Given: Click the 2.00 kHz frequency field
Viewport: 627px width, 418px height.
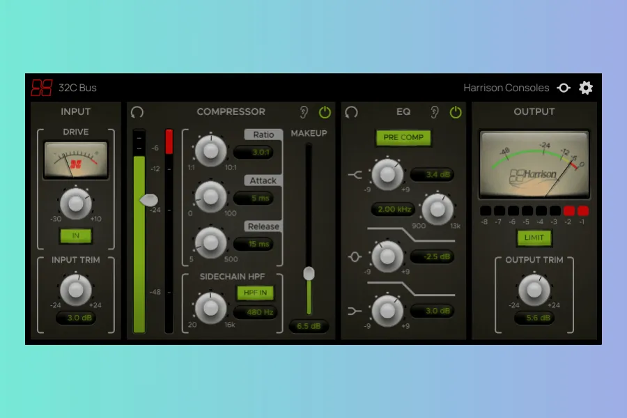Looking at the screenshot, I should pos(394,209).
